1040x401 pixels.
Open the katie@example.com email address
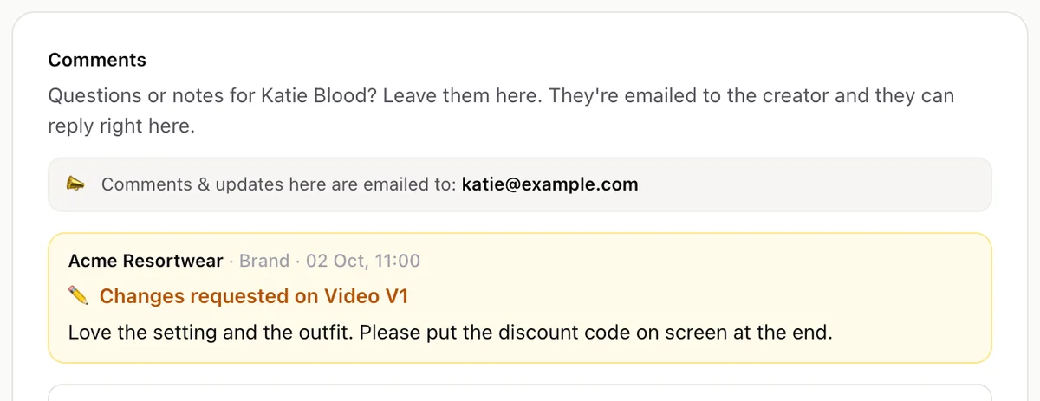point(549,184)
